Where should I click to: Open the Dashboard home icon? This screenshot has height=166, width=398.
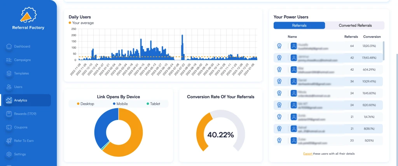click(x=9, y=47)
